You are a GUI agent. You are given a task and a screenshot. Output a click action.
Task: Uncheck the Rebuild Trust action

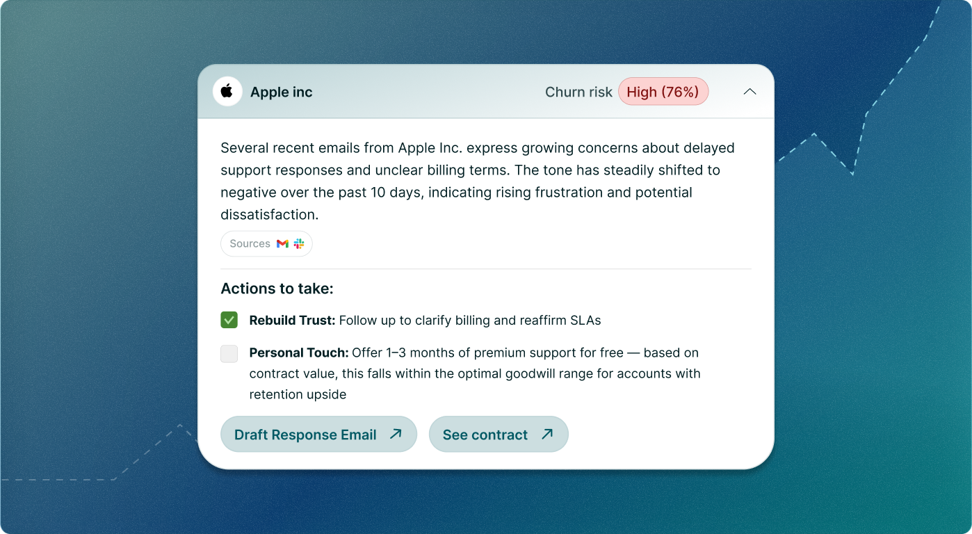tap(229, 321)
